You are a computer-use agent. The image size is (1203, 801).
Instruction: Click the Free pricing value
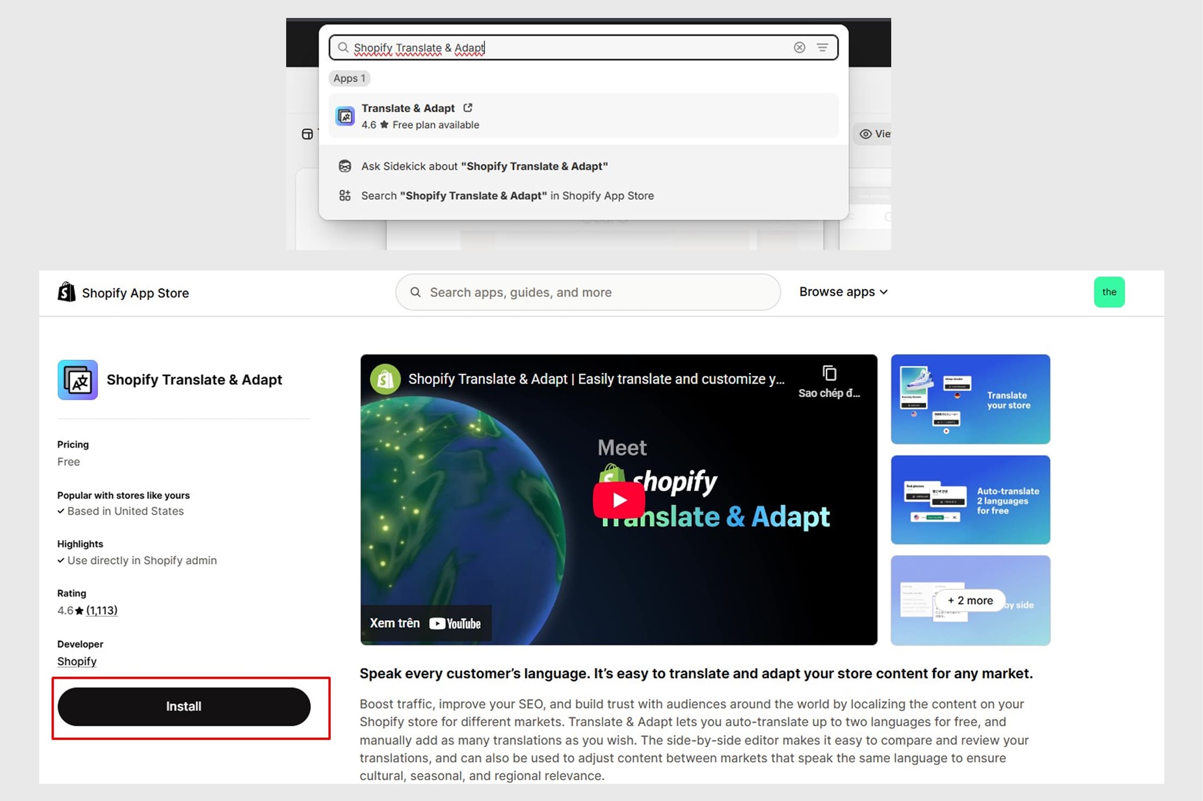[x=69, y=462]
